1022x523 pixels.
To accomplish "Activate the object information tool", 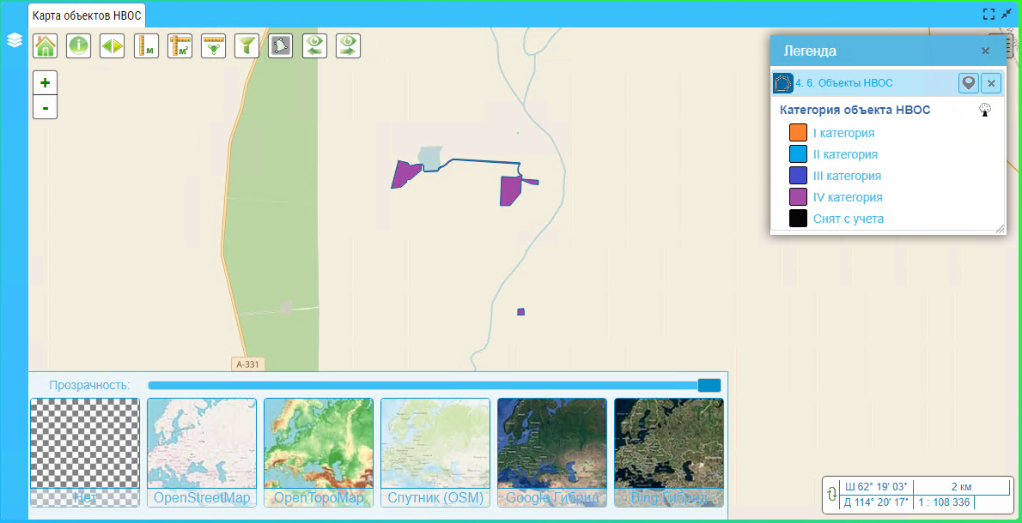I will coord(79,45).
